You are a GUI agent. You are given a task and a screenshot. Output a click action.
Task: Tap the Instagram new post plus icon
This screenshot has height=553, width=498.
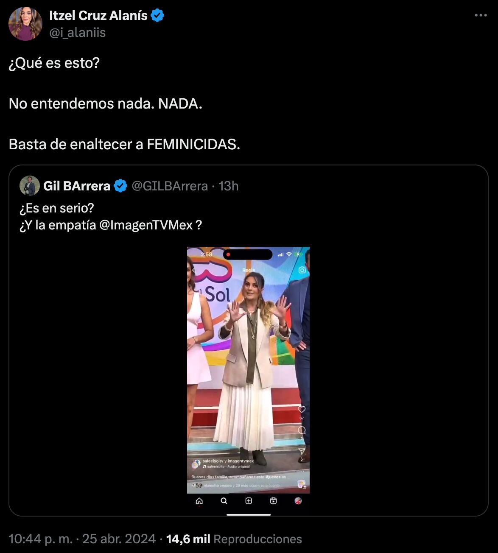click(249, 501)
